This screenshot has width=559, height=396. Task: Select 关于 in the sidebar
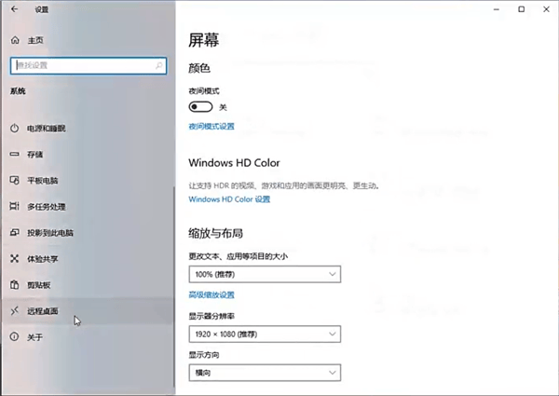88,336
